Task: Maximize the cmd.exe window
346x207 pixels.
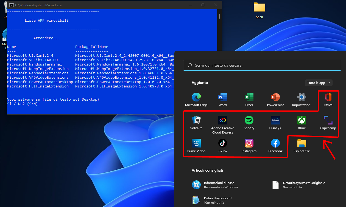Action: pyautogui.click(x=203, y=5)
